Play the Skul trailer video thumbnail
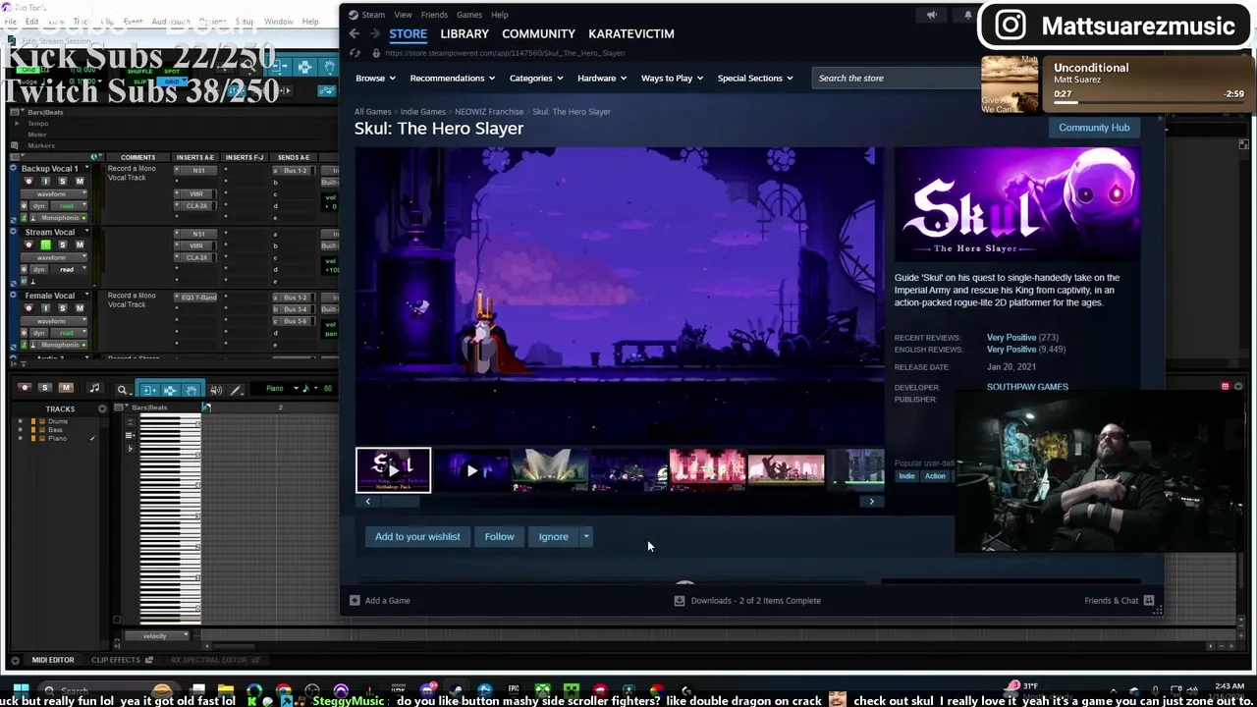This screenshot has height=707, width=1257. 471,470
